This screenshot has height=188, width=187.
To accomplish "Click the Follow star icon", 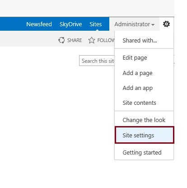I will [92, 40].
